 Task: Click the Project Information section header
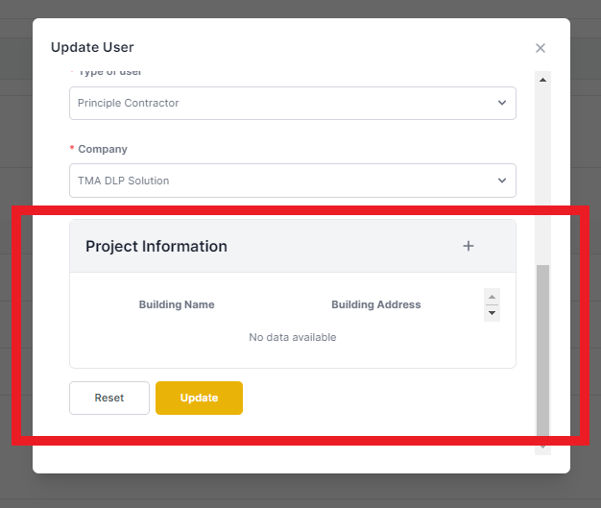point(156,246)
